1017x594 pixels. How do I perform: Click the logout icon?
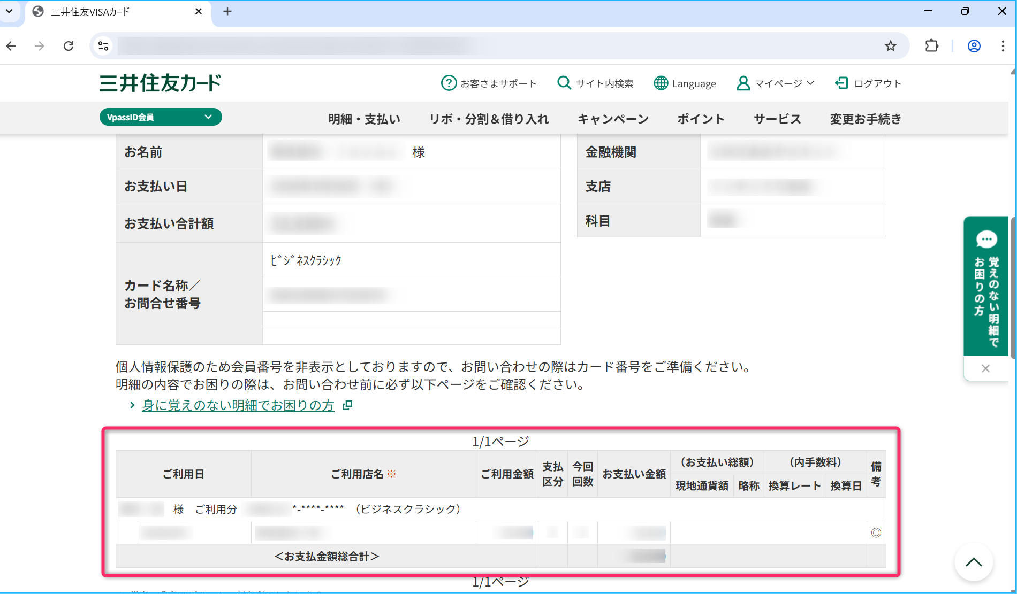pyautogui.click(x=841, y=83)
